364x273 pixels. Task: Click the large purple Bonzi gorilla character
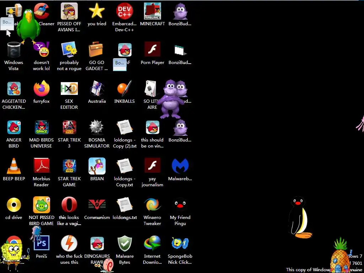pyautogui.click(x=171, y=99)
